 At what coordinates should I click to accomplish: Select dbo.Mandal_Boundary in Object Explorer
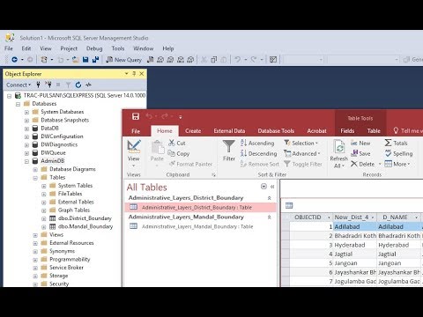click(x=85, y=226)
